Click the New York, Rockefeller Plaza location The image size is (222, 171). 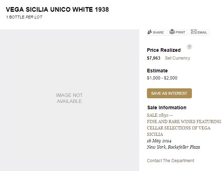(173, 147)
